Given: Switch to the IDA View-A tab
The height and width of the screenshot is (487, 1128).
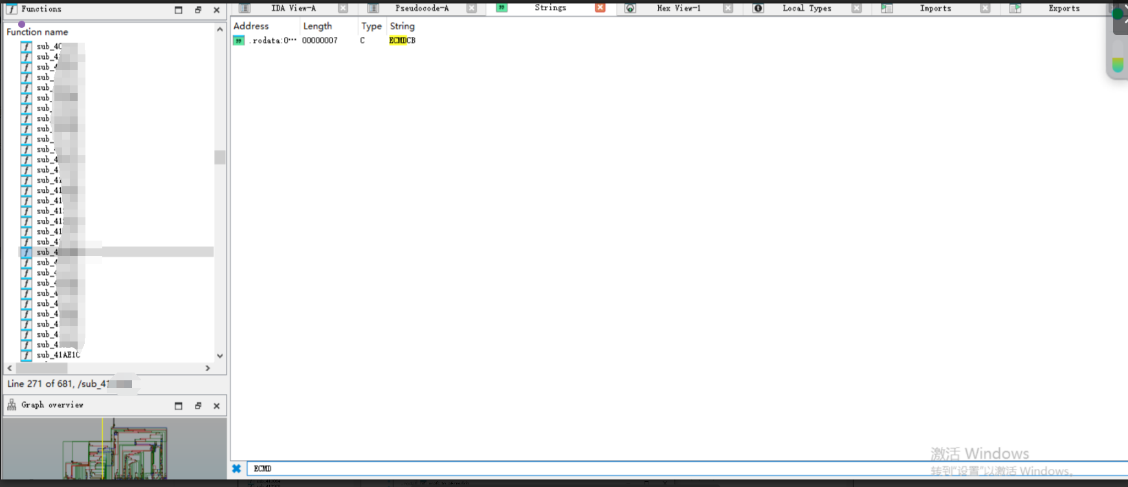Looking at the screenshot, I should (x=293, y=8).
